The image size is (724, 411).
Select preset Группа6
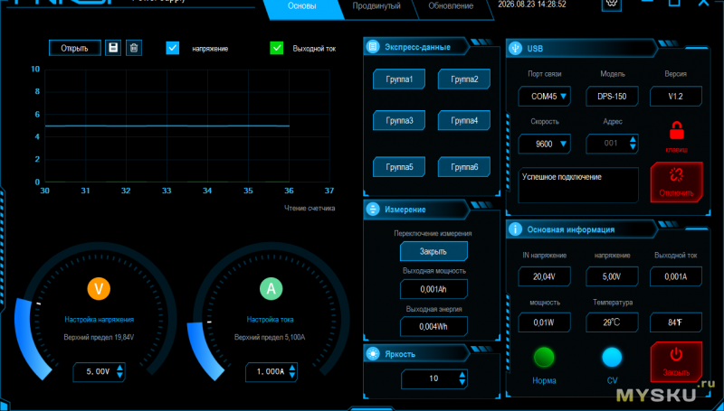tap(464, 167)
